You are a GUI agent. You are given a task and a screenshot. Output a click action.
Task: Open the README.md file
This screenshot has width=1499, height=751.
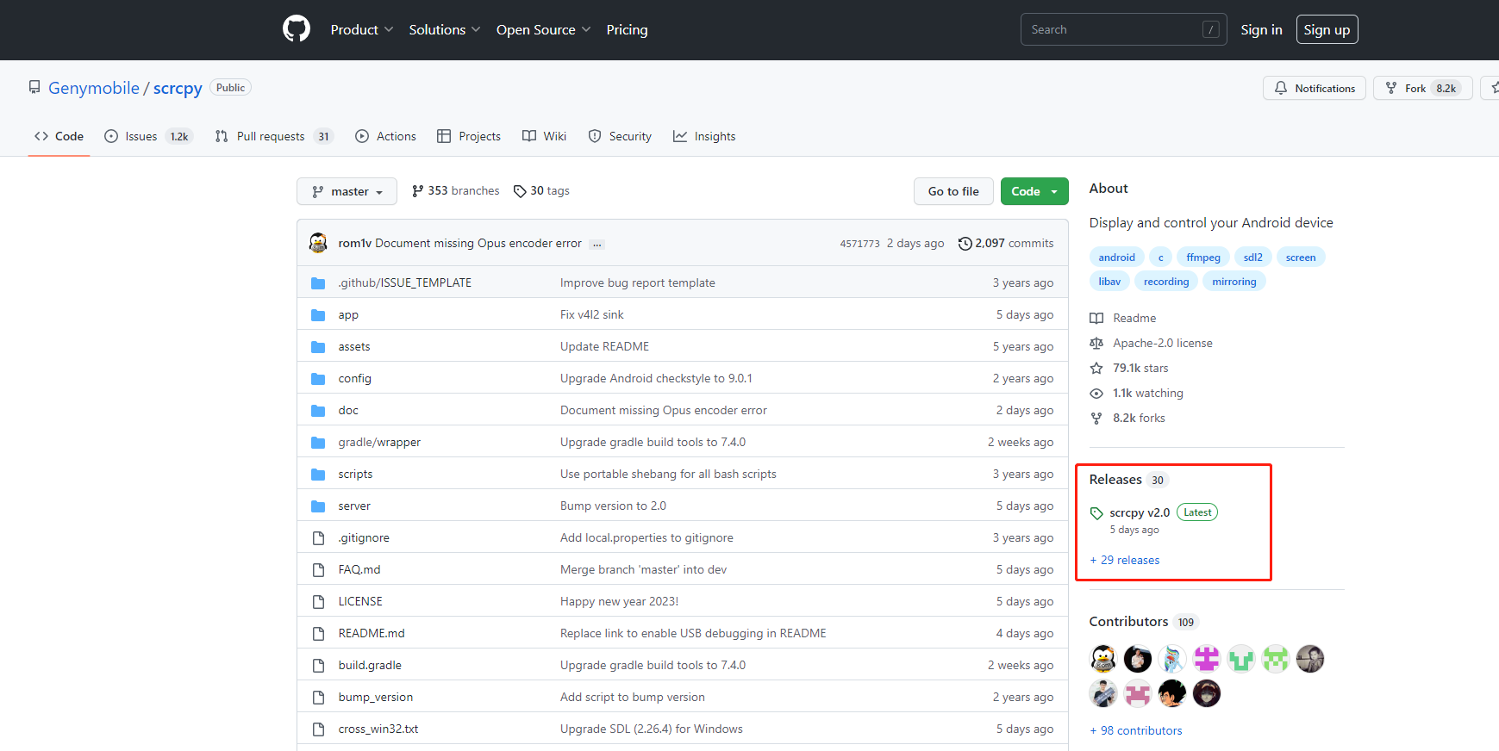372,634
